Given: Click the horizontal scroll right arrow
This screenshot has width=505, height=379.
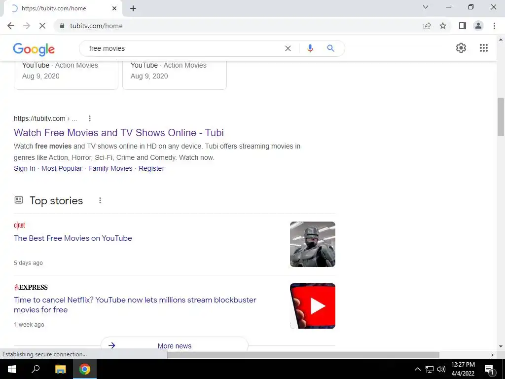Looking at the screenshot, I should (x=493, y=355).
